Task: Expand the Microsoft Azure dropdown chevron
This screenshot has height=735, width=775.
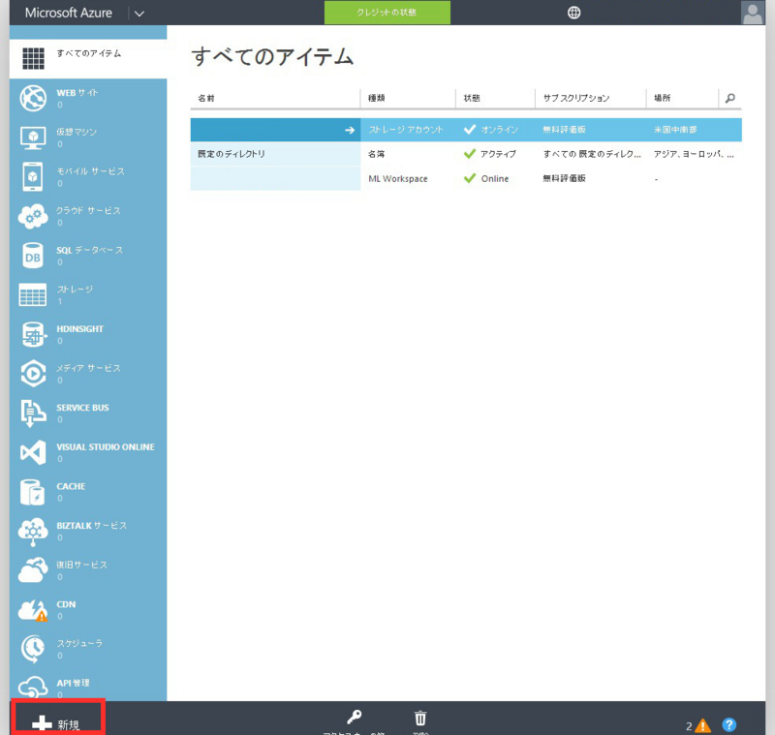Action: point(139,14)
